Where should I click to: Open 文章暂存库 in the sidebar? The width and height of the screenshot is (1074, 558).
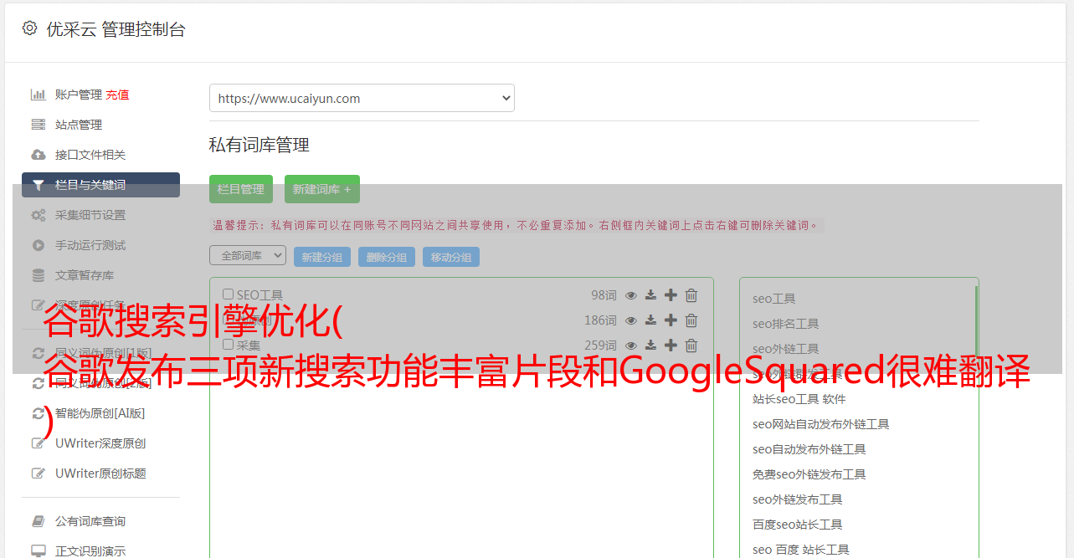(85, 275)
